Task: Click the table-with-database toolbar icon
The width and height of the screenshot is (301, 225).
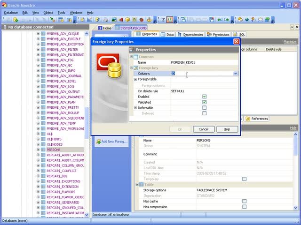Action: [x=61, y=20]
